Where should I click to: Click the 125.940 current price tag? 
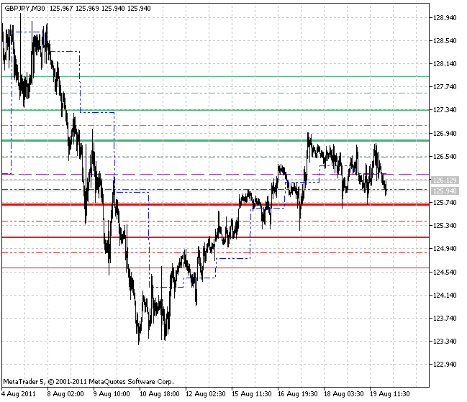[445, 191]
